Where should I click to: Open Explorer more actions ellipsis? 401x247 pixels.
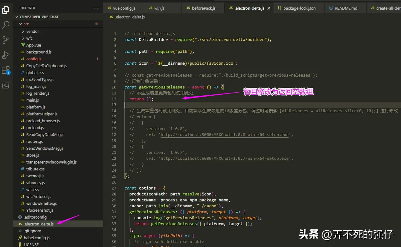click(x=96, y=8)
